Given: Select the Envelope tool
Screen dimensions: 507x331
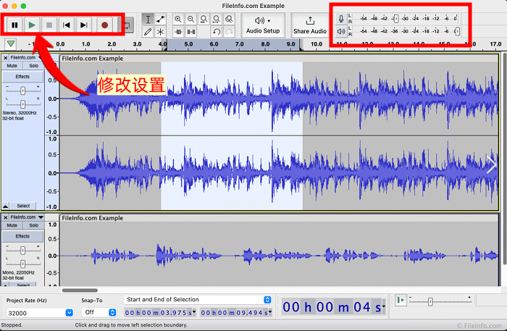Looking at the screenshot, I should click(161, 20).
